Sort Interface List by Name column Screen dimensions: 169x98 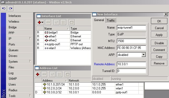(57, 29)
